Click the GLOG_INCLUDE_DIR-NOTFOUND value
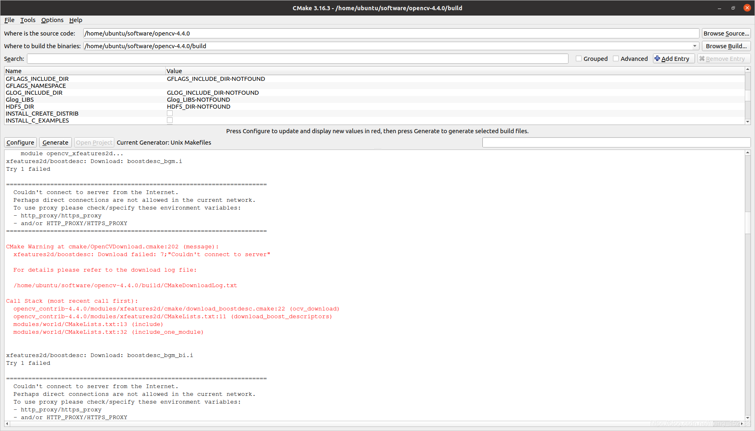 coord(213,93)
